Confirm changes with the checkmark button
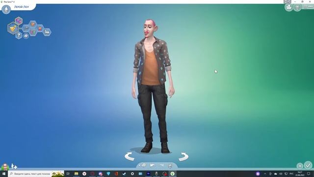 click(308, 165)
